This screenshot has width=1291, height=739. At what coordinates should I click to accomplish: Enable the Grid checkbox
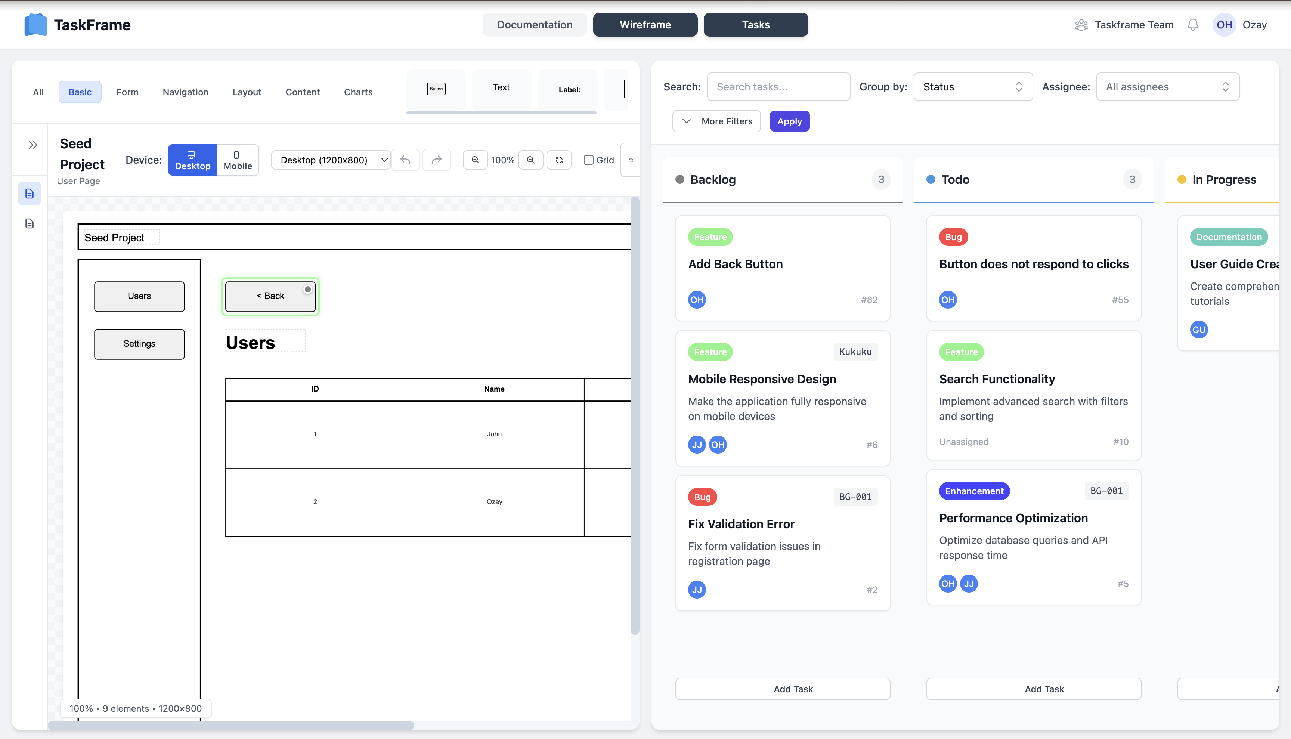click(x=589, y=160)
